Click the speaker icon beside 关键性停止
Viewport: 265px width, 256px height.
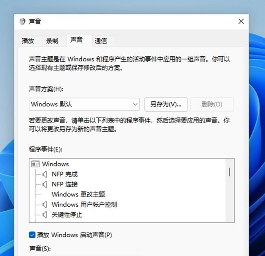click(x=45, y=215)
